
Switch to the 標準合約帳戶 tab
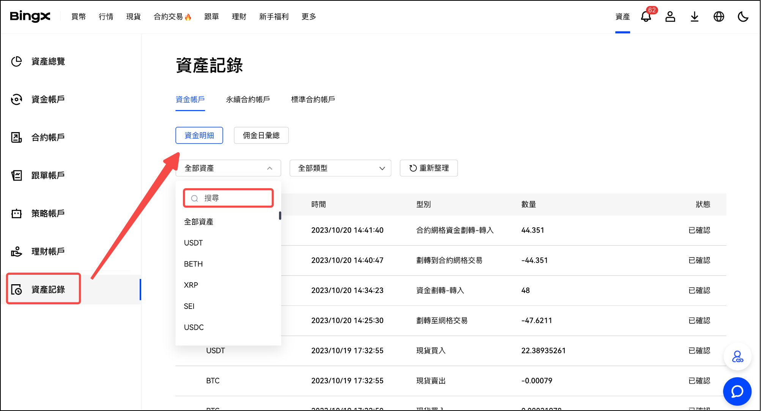click(313, 99)
